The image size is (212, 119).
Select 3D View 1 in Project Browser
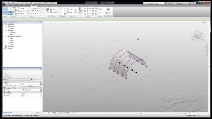13,32
